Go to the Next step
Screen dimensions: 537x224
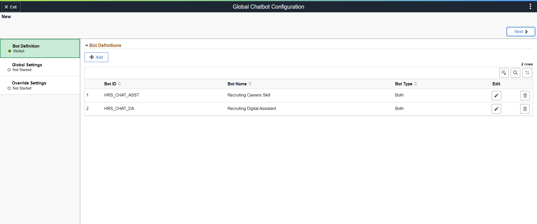point(520,32)
